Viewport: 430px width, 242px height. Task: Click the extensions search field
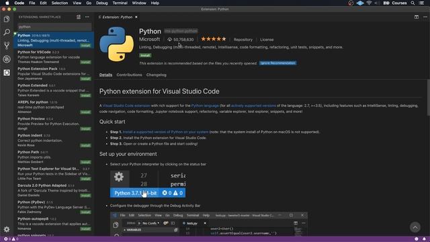pyautogui.click(x=54, y=27)
